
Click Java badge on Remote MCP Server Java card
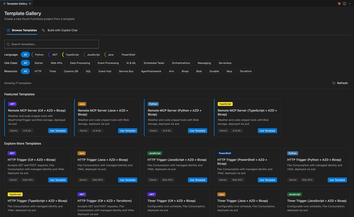coord(82,104)
